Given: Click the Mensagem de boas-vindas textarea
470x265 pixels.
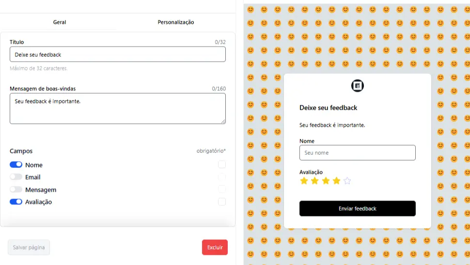Looking at the screenshot, I should (117, 108).
